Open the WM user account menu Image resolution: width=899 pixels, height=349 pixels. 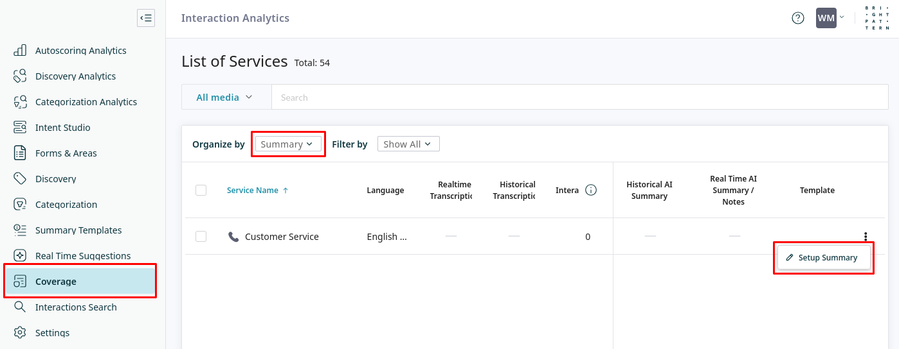[830, 18]
